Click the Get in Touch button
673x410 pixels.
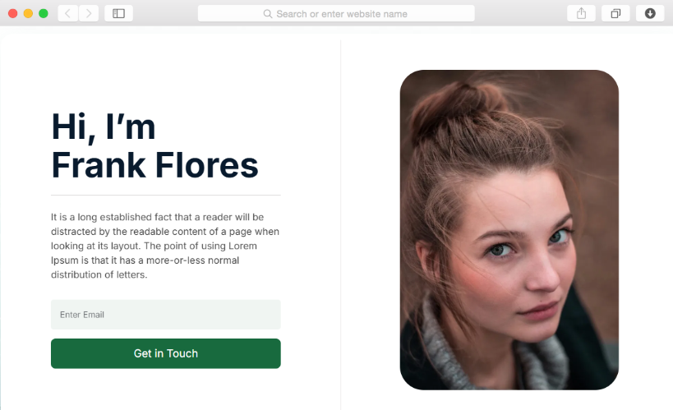pyautogui.click(x=166, y=353)
